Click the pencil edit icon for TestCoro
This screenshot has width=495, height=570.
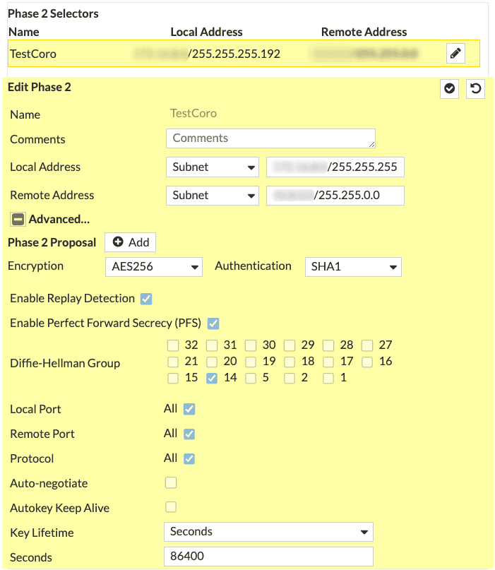(x=455, y=53)
